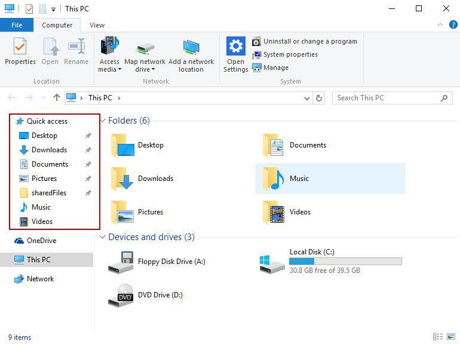460x344 pixels.
Task: Switch to the Computer ribbon tab
Action: coord(57,25)
